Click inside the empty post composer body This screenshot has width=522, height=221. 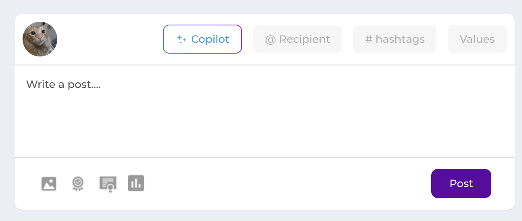265,111
